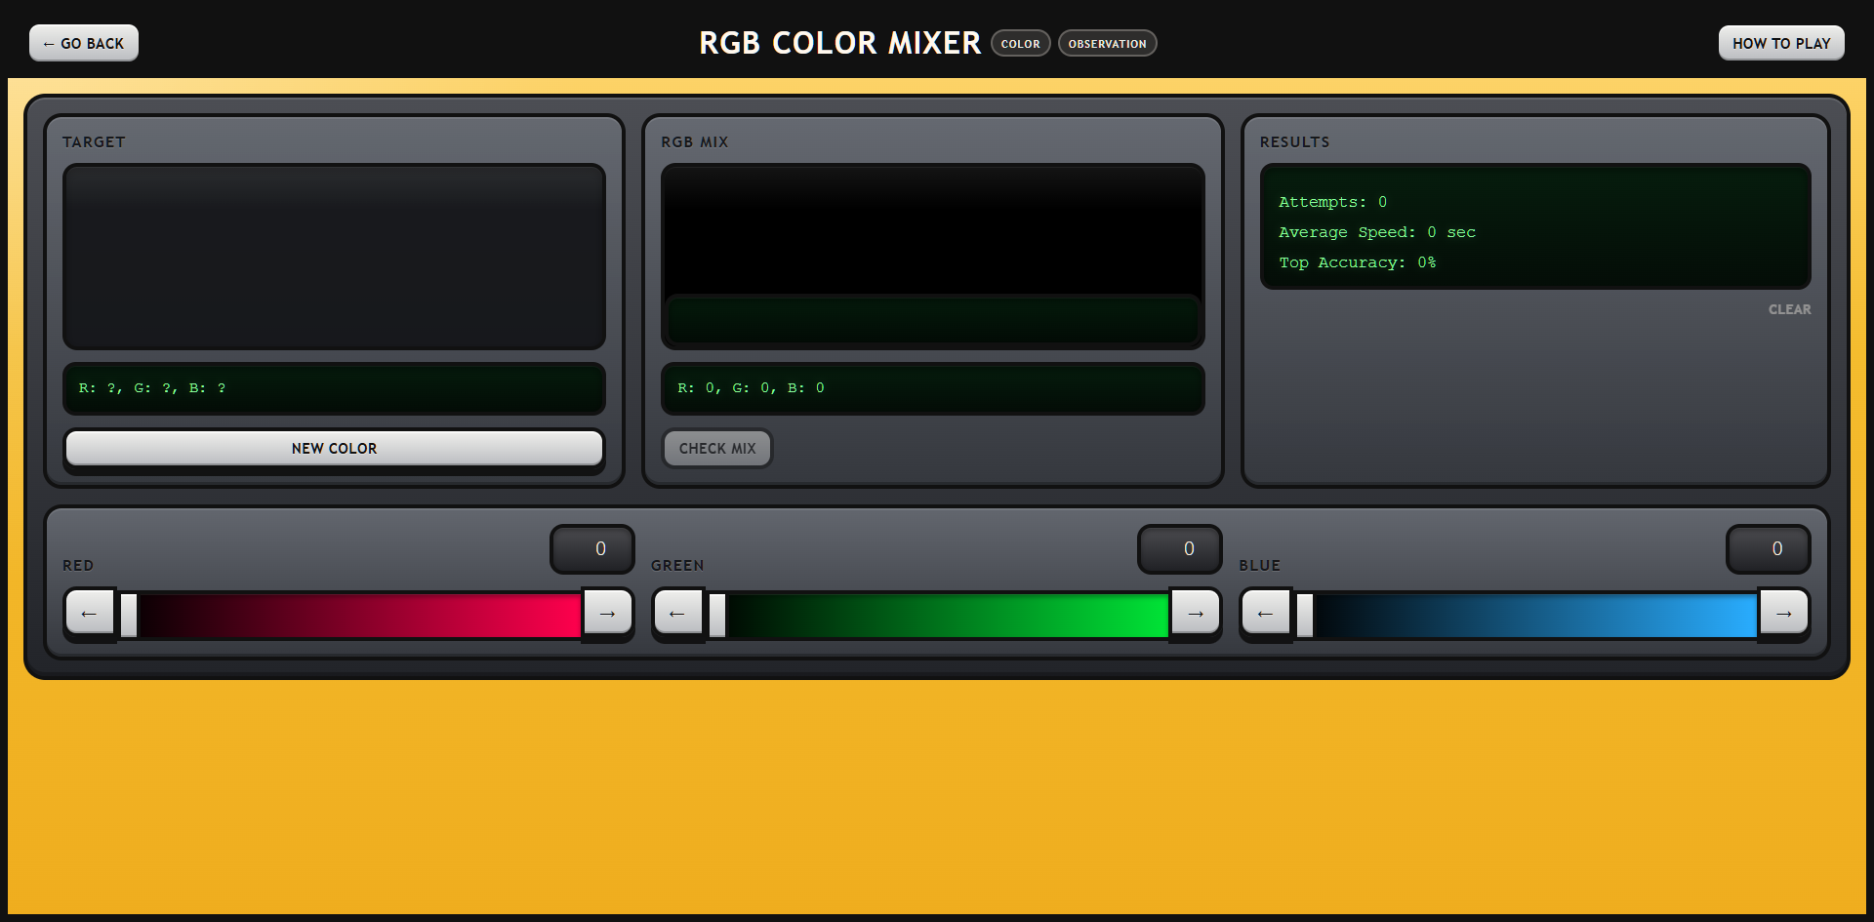This screenshot has width=1874, height=922.
Task: Select the Observation tag badge
Action: (1108, 43)
